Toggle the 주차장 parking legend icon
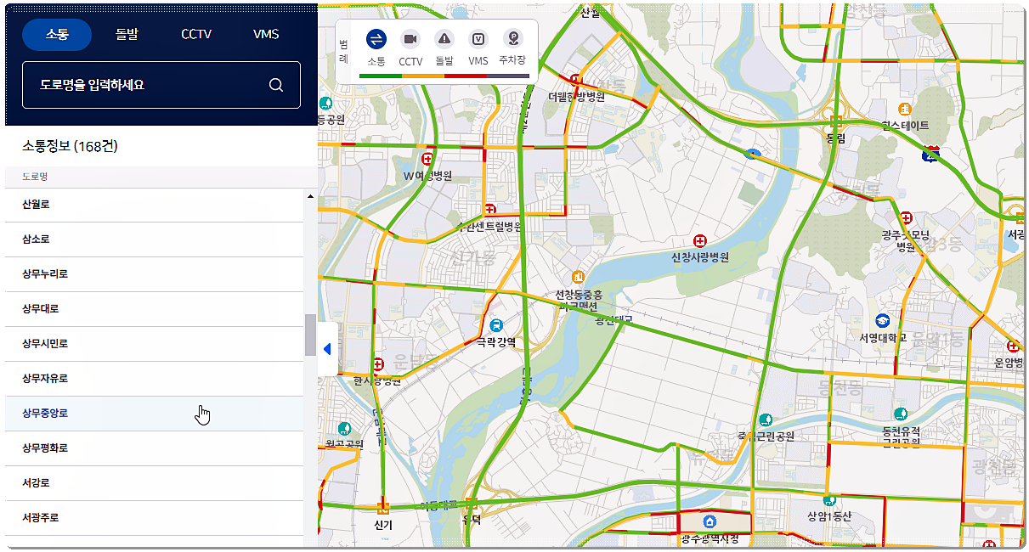The height and width of the screenshot is (552, 1029). tap(512, 39)
